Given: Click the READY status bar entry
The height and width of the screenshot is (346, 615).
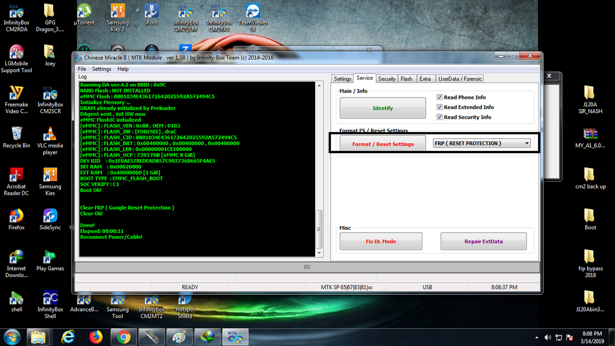Looking at the screenshot, I should point(190,287).
